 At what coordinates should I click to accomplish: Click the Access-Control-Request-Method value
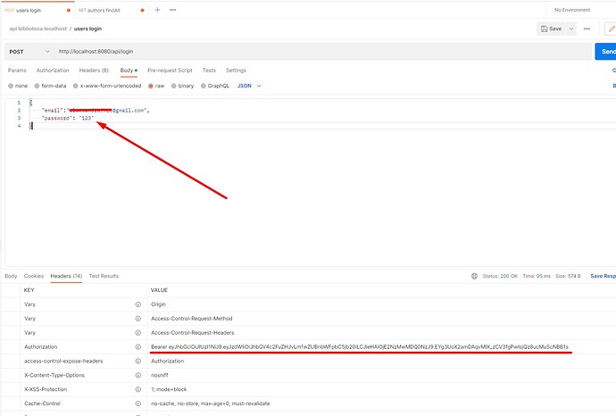(192, 319)
